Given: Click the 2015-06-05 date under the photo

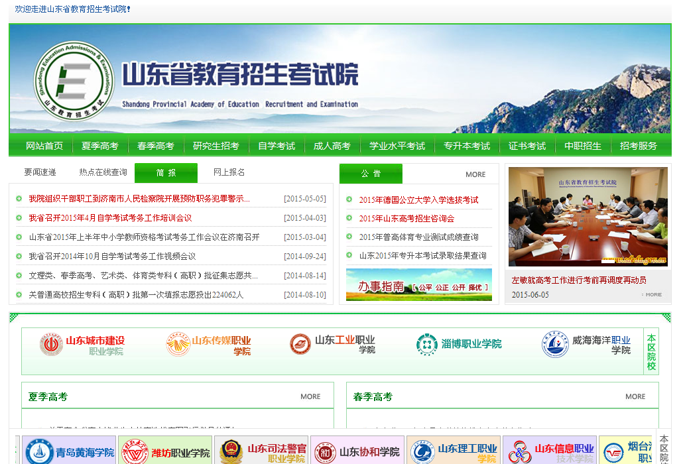Looking at the screenshot, I should coord(530,295).
